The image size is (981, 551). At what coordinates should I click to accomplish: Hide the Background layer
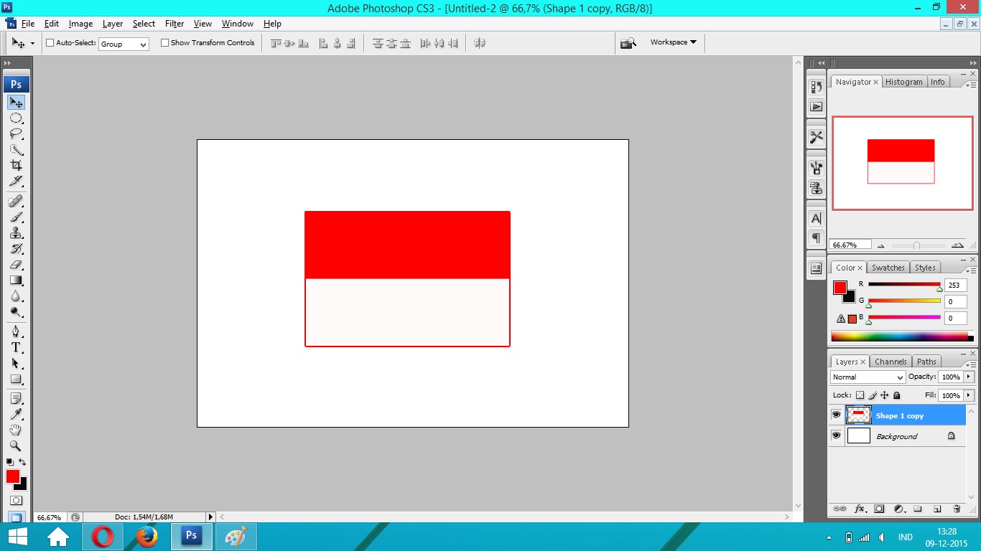click(836, 435)
